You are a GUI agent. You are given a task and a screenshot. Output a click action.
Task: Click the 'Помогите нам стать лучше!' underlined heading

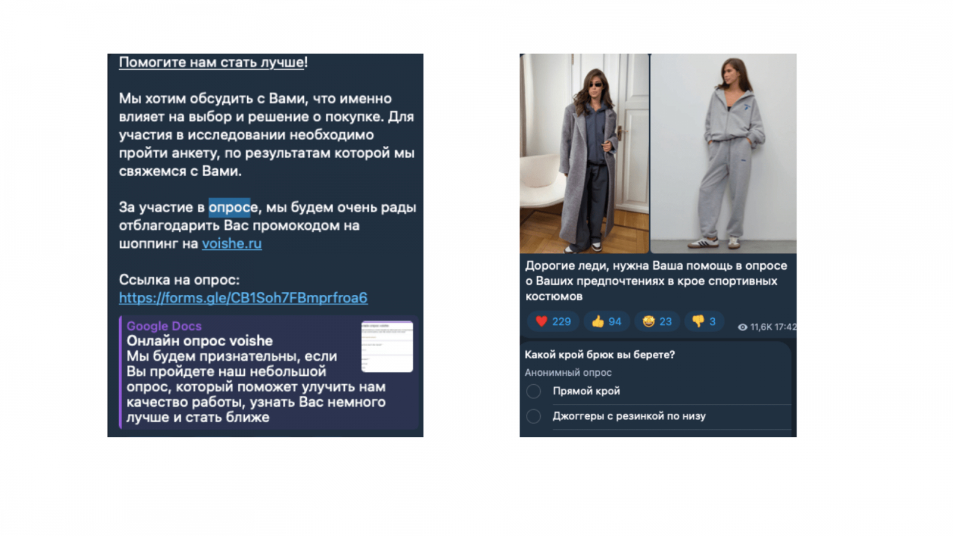tap(213, 63)
